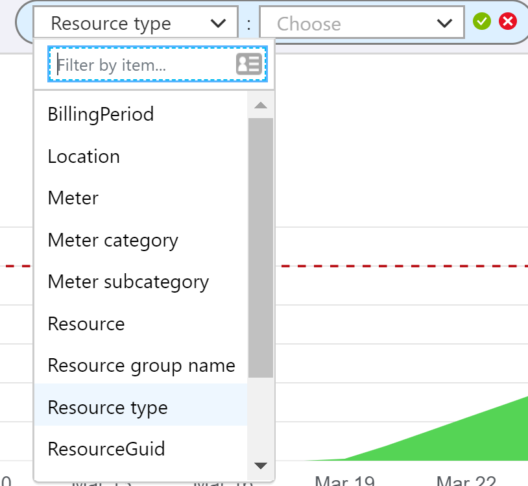Select the highlighted Resource type item

click(x=108, y=407)
